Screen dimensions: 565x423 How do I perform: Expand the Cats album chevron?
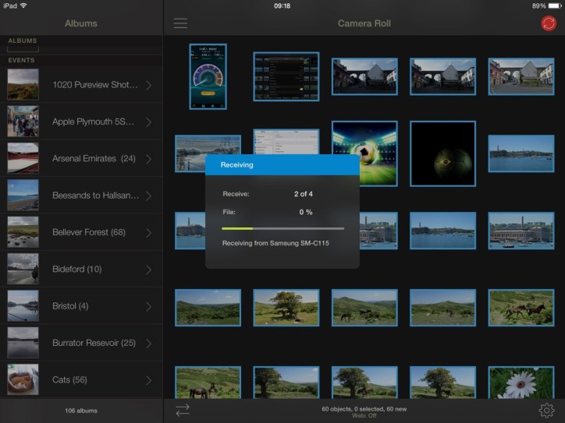pyautogui.click(x=148, y=380)
